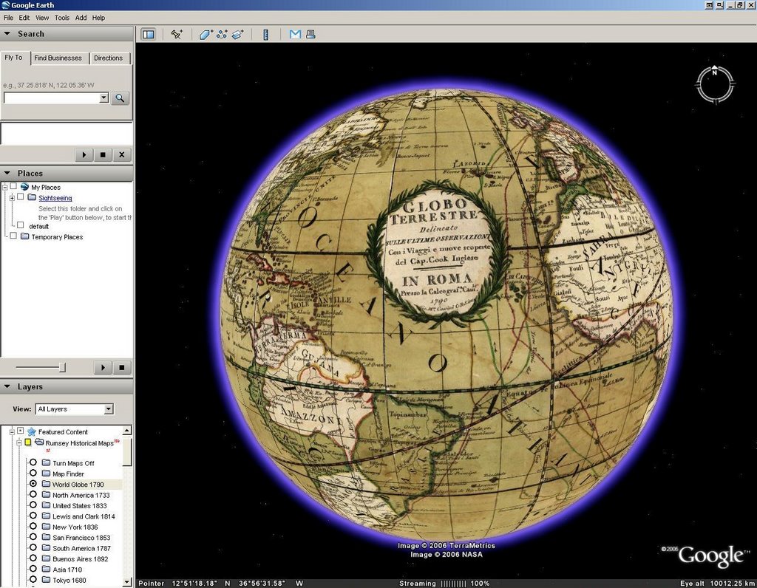
Task: Collapse the Search panel header triangle
Action: point(7,34)
